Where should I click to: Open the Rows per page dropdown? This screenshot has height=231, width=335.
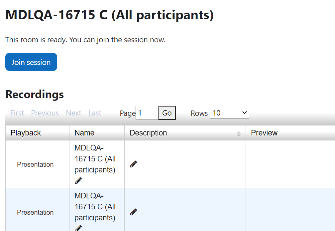coord(229,113)
